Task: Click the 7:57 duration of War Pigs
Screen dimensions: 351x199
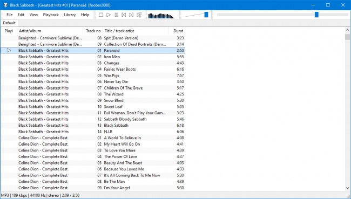Action: [x=180, y=76]
